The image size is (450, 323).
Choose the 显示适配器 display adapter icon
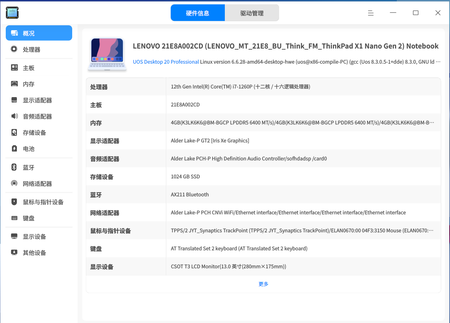pos(14,100)
